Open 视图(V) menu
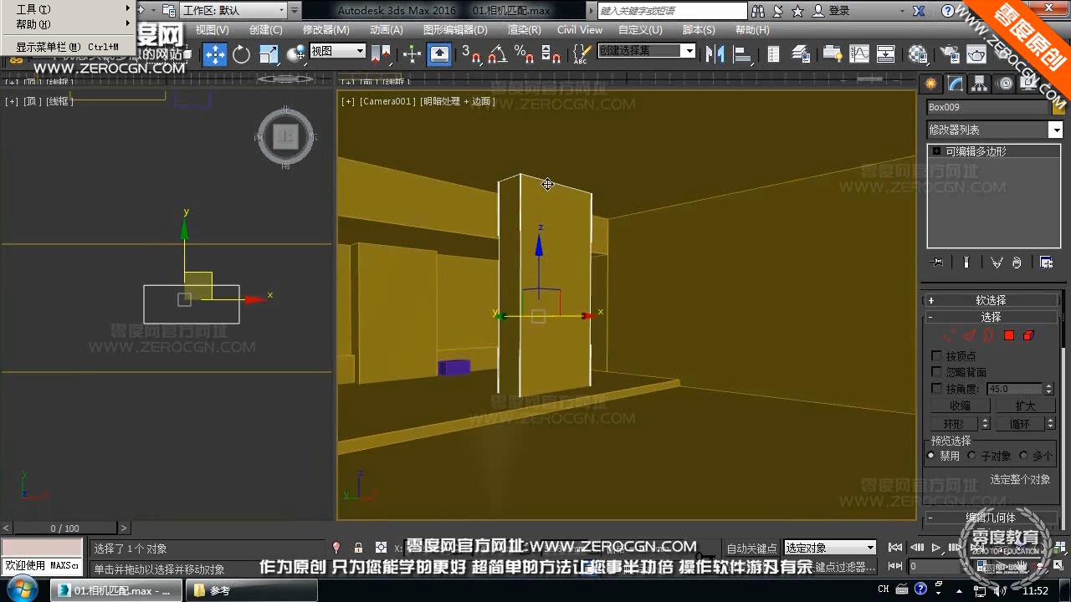 [212, 29]
